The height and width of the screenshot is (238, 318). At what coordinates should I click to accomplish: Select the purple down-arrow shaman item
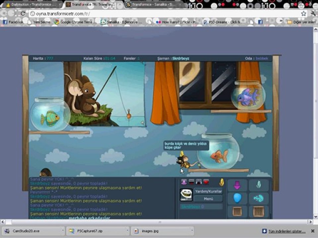237,185
